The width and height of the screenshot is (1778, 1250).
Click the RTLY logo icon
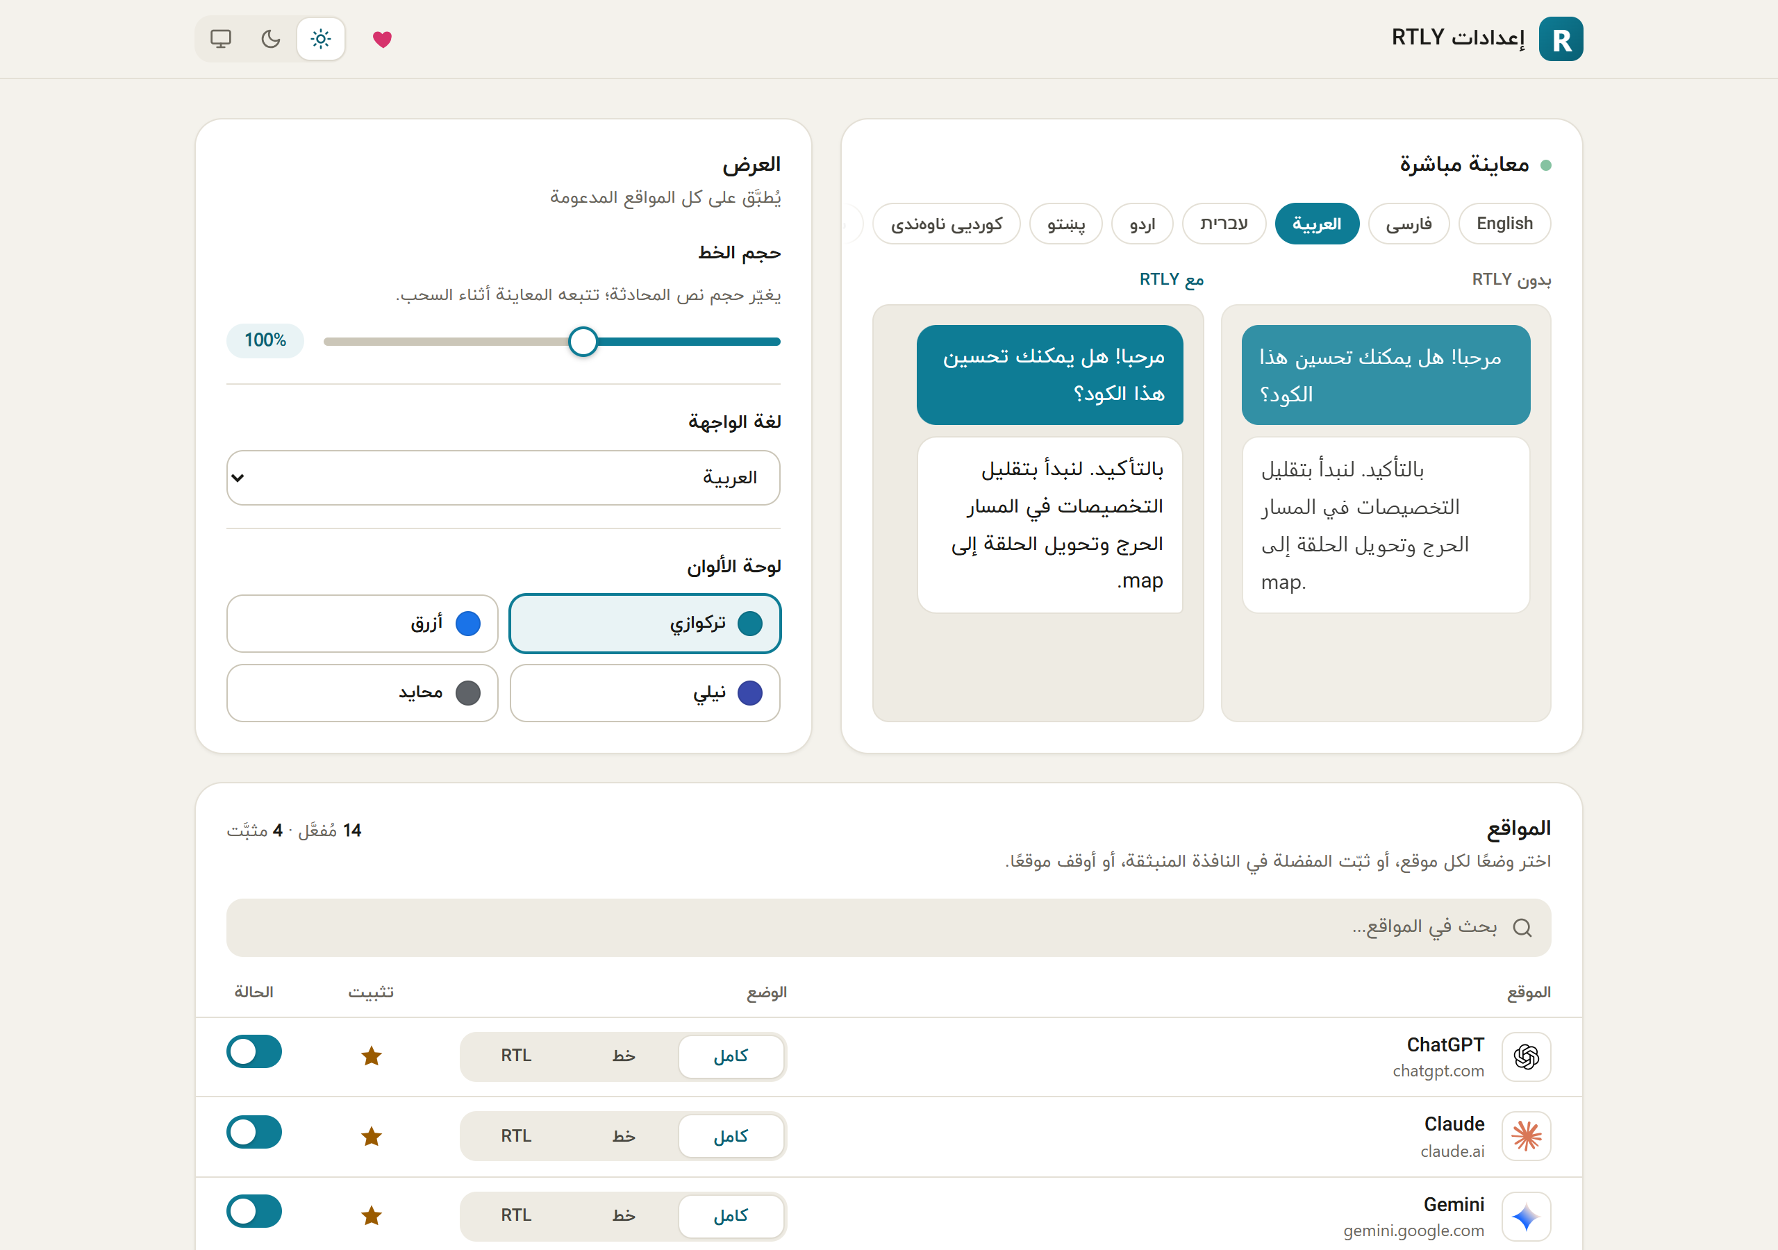click(1561, 39)
